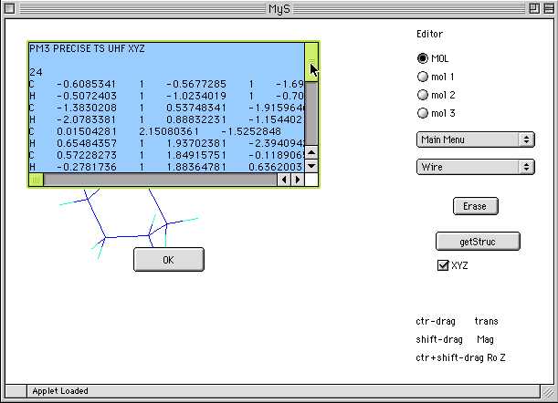Screen dimensions: 558x403
Task: Select the MOL radio button
Action: point(423,58)
